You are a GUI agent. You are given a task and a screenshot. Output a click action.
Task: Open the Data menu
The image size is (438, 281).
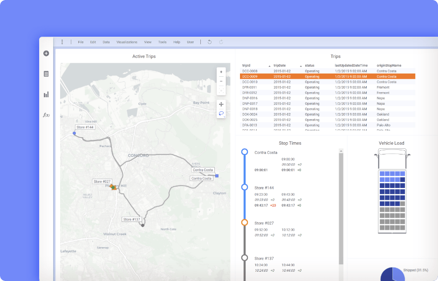tap(106, 42)
